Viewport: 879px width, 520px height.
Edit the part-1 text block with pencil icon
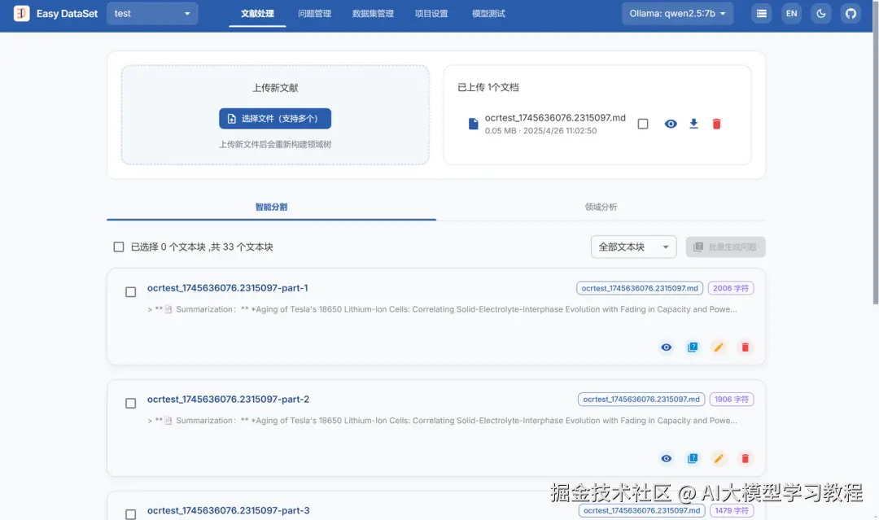[719, 347]
